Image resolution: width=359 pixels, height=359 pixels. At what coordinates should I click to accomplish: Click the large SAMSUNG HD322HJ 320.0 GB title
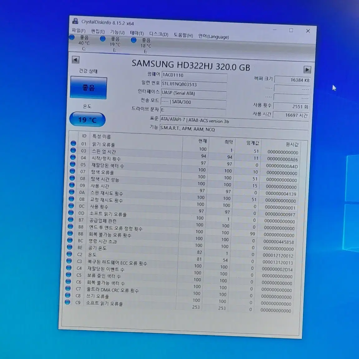[x=191, y=65]
